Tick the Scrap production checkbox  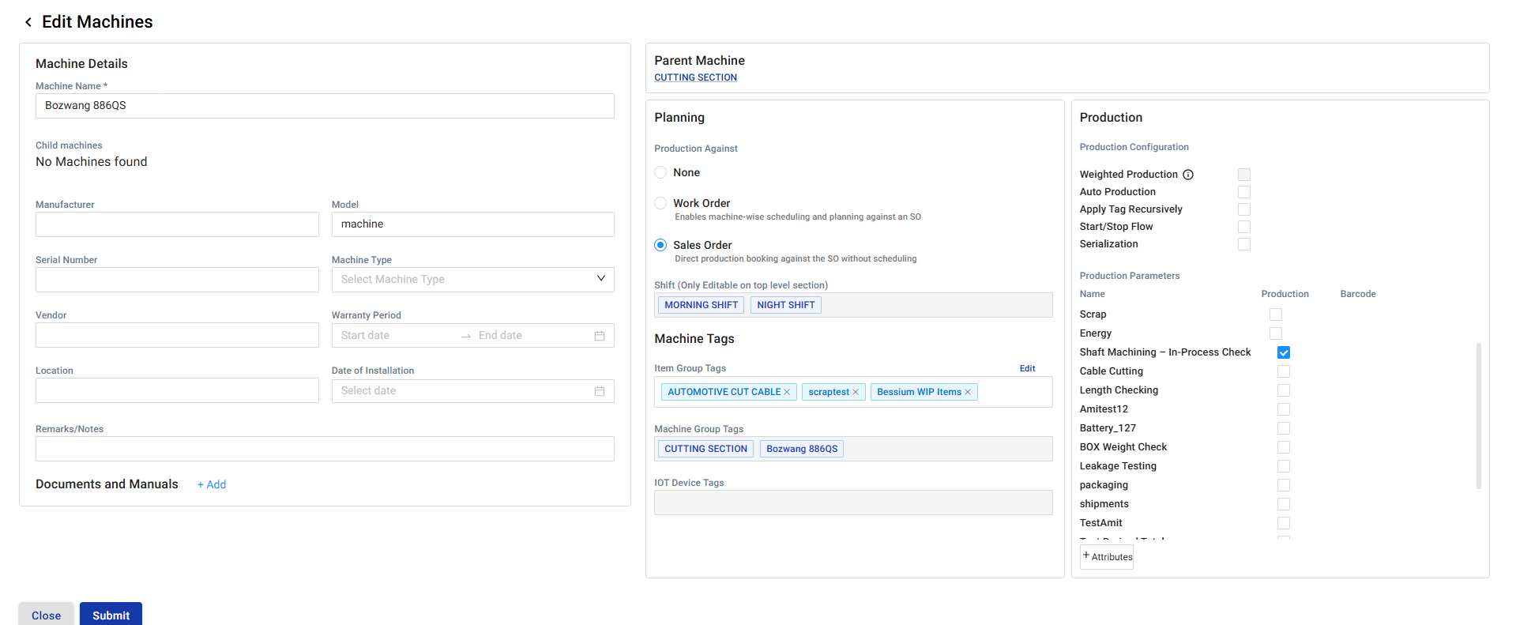click(1275, 314)
